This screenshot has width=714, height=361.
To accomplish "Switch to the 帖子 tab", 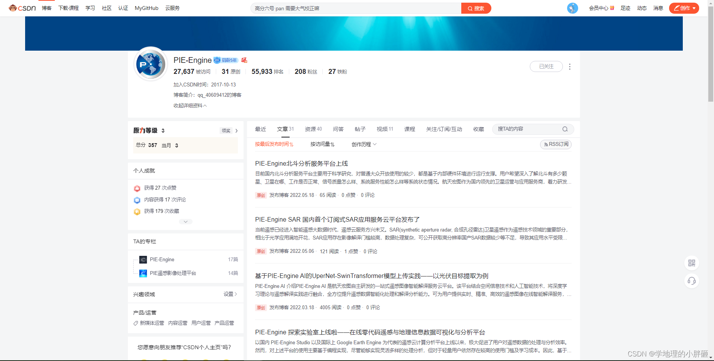I will 360,129.
